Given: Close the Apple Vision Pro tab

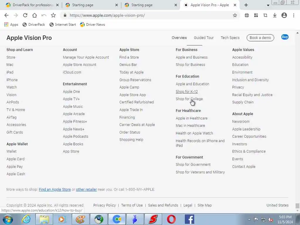Looking at the screenshot, I should click(235, 5).
